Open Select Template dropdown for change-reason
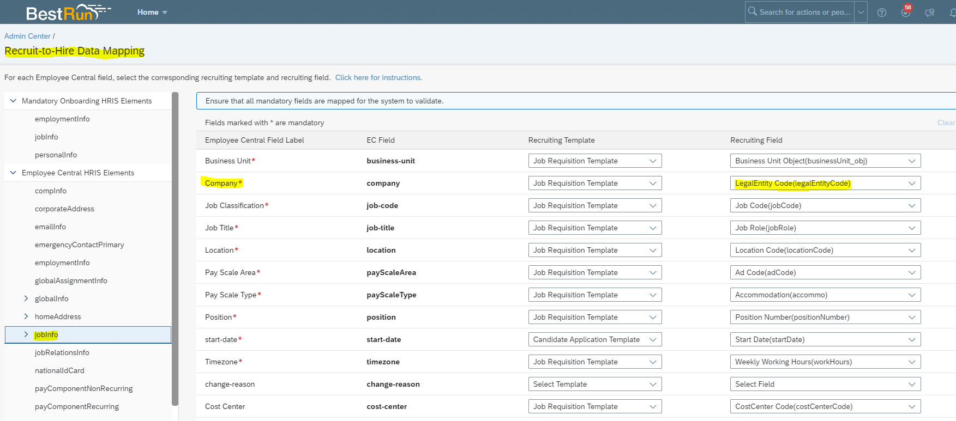The width and height of the screenshot is (956, 421). coord(595,384)
